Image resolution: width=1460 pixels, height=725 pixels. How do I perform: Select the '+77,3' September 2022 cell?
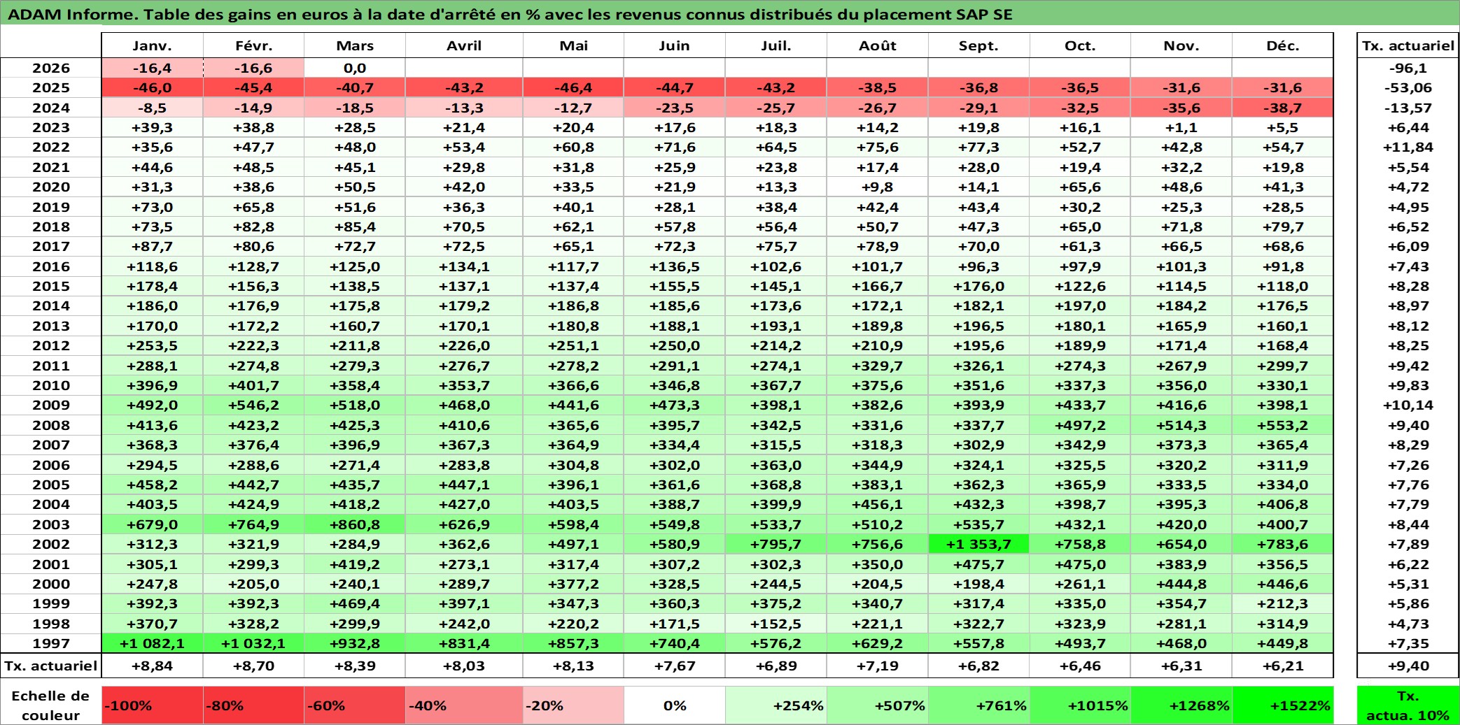pyautogui.click(x=978, y=147)
